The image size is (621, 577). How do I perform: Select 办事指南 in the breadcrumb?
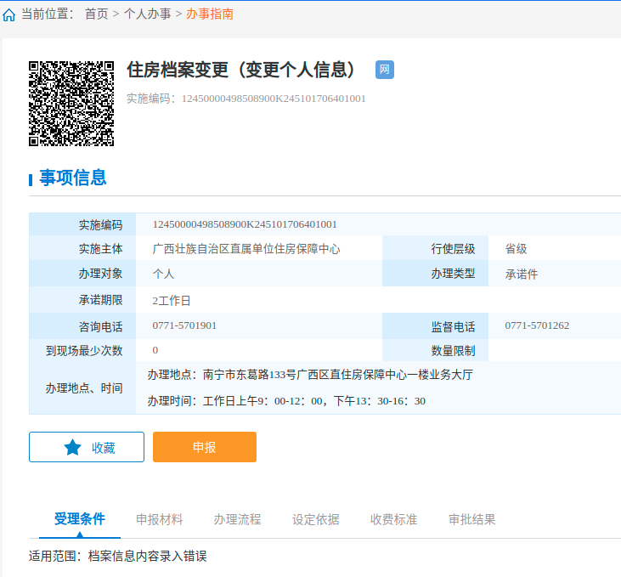[x=210, y=14]
